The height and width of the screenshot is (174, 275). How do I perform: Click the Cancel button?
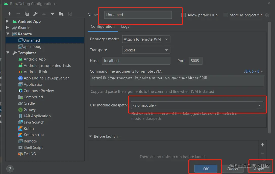(232, 169)
